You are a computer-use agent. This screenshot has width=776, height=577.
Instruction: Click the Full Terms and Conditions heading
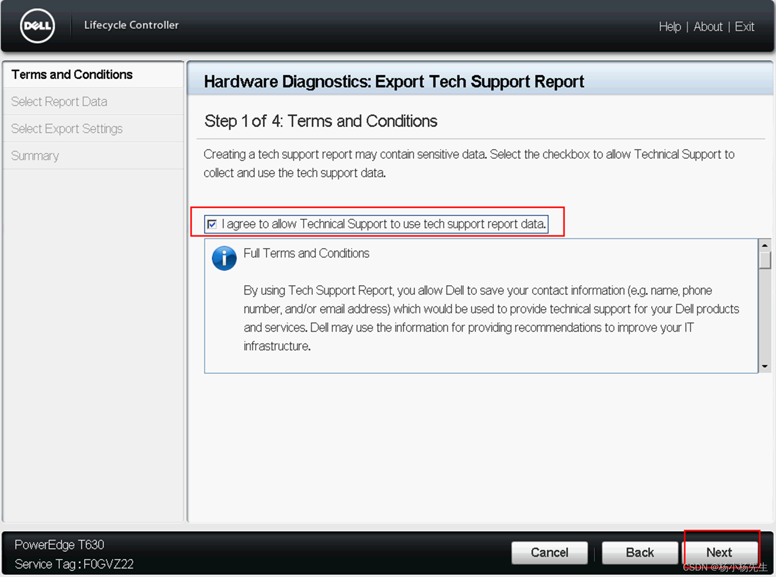306,253
